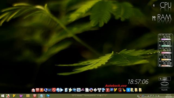Open the blank document page dock icon
Viewport: 174px width, 98px height.
click(87, 90)
